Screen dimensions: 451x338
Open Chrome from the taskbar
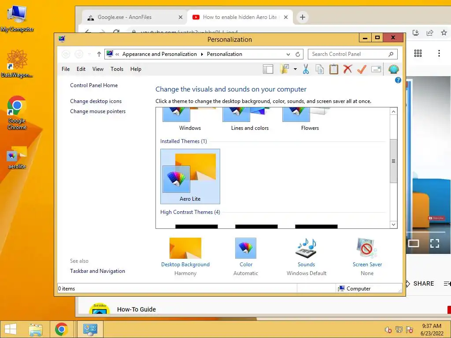[61, 329]
